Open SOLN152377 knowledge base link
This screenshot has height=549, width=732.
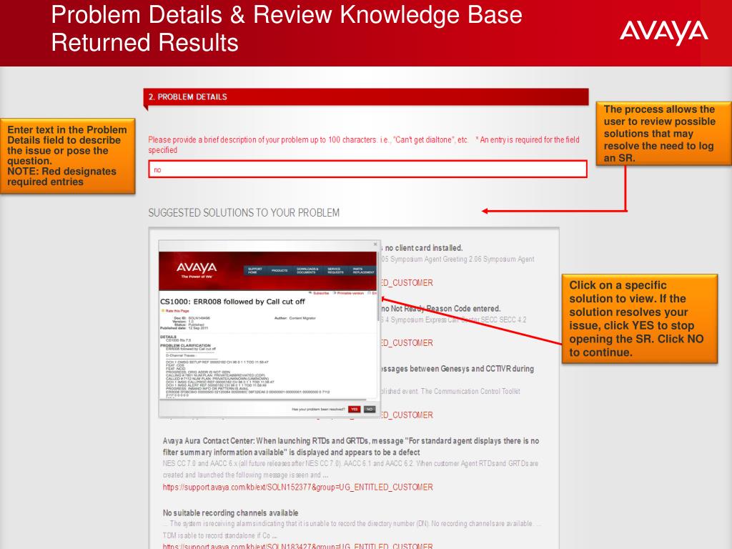click(x=298, y=487)
